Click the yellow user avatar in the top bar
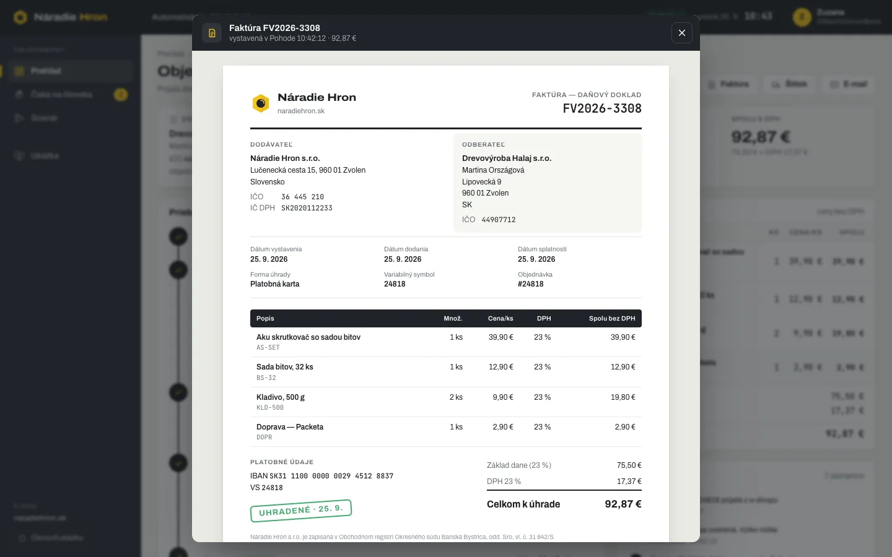The width and height of the screenshot is (892, 557). tap(802, 17)
